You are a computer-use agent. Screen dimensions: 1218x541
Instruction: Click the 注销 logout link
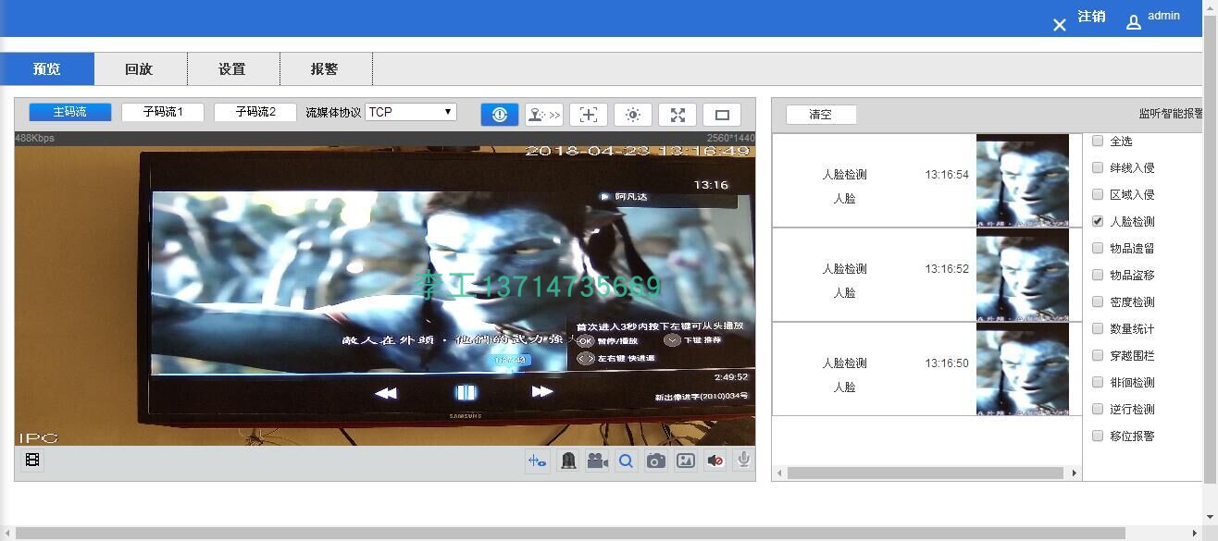tap(1091, 17)
